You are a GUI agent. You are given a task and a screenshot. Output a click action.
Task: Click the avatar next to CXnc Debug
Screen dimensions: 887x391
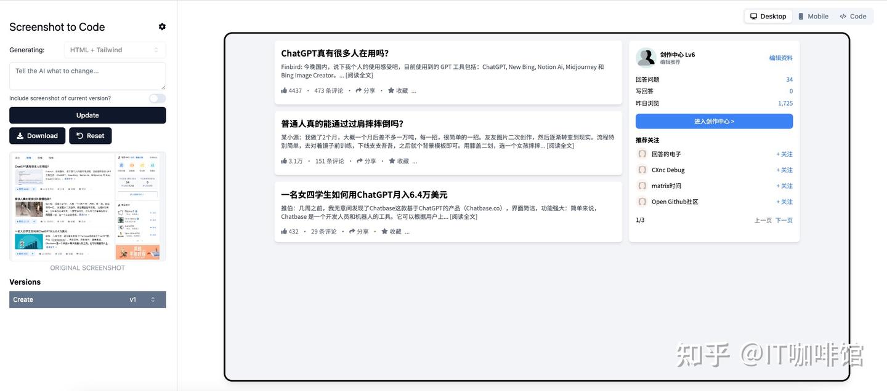642,170
